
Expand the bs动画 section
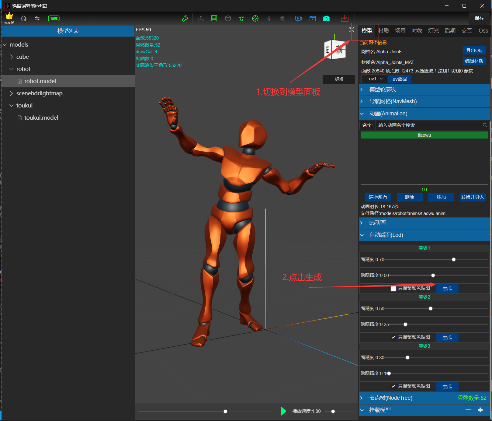pos(424,223)
